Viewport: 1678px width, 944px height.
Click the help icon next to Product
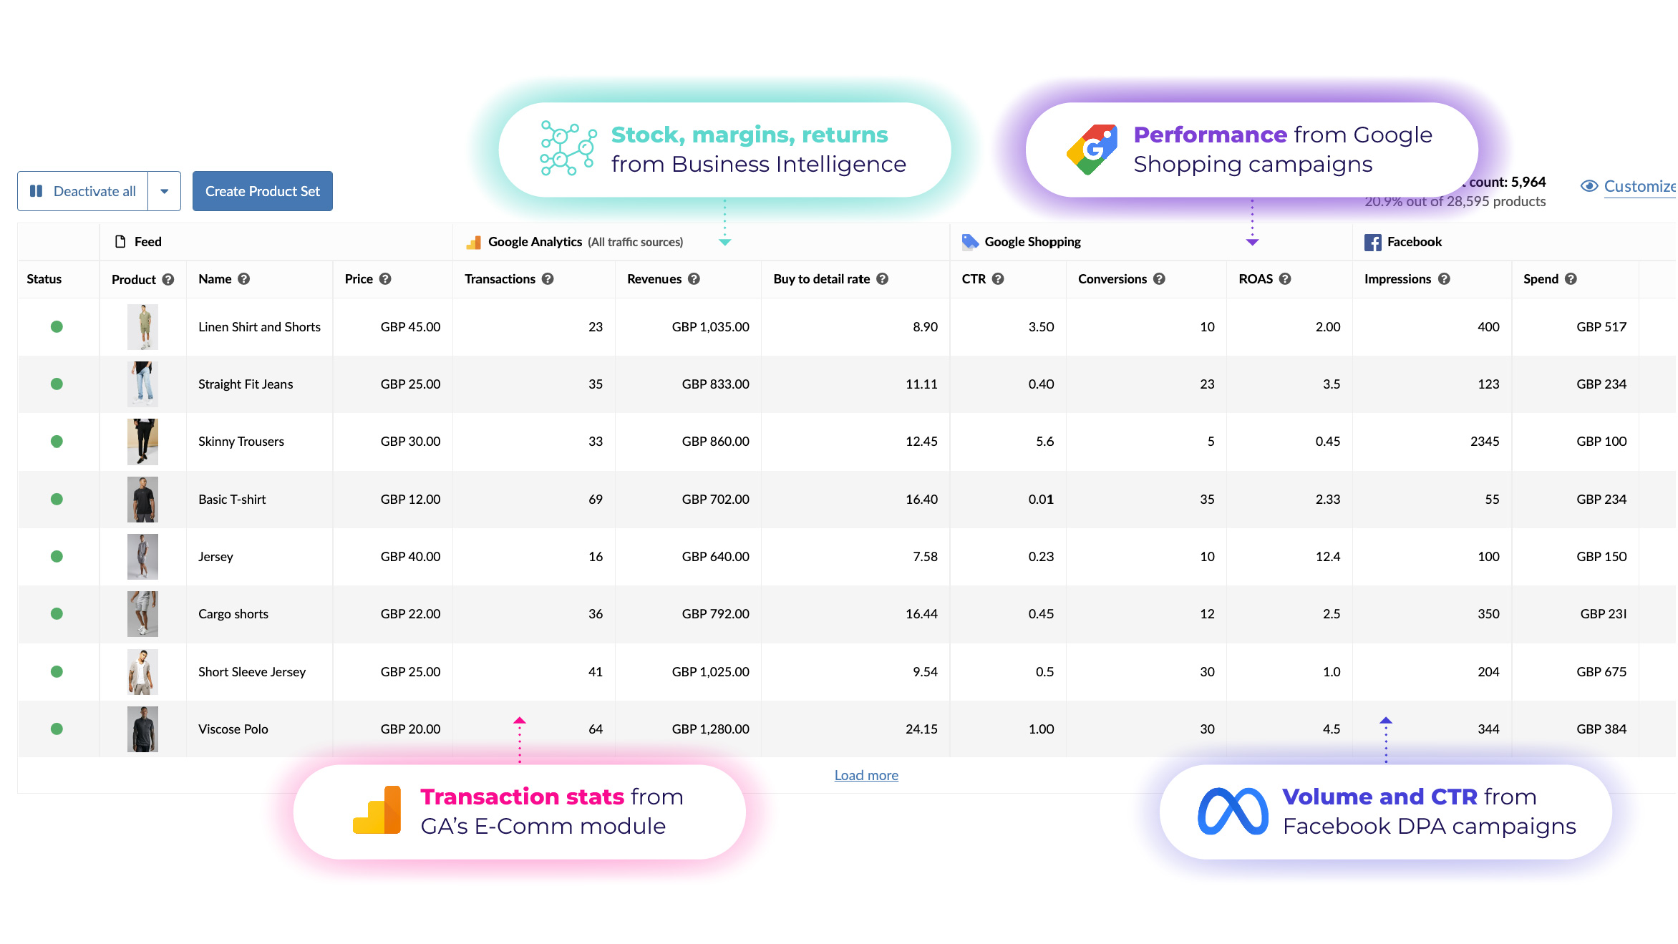click(x=168, y=279)
